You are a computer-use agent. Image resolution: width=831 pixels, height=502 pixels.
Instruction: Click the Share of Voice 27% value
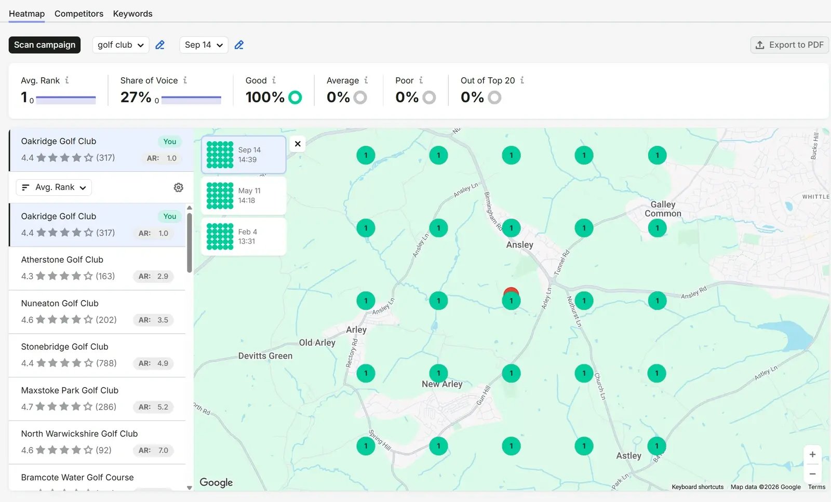[x=136, y=97]
